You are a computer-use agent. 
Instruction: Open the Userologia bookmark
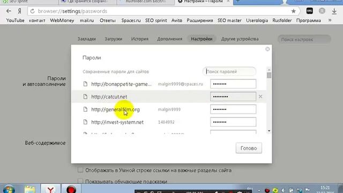click(x=257, y=20)
